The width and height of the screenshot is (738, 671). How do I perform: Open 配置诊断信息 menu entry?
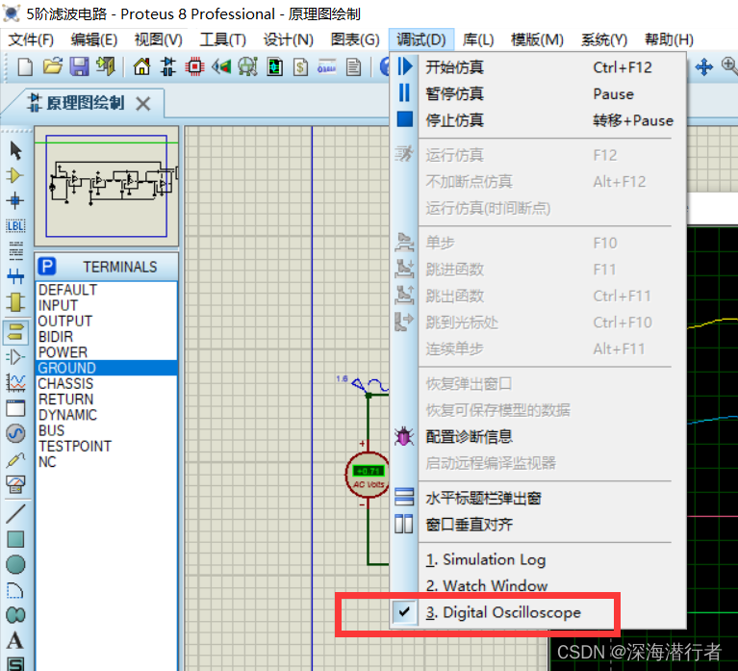[538, 436]
